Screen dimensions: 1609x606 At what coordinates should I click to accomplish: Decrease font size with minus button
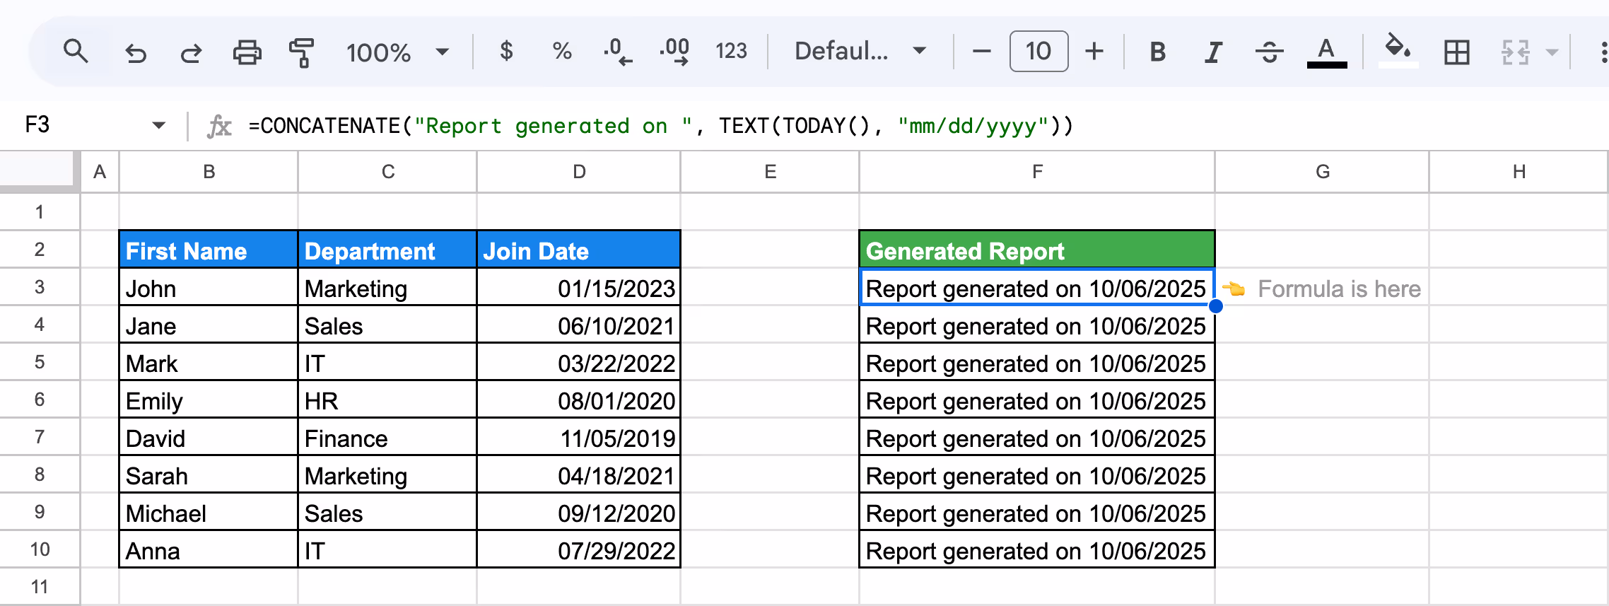click(x=981, y=51)
